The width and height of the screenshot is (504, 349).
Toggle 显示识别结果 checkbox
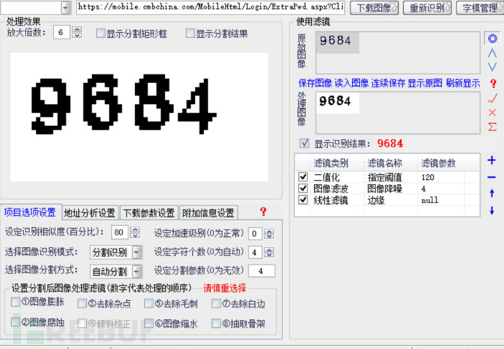(305, 144)
